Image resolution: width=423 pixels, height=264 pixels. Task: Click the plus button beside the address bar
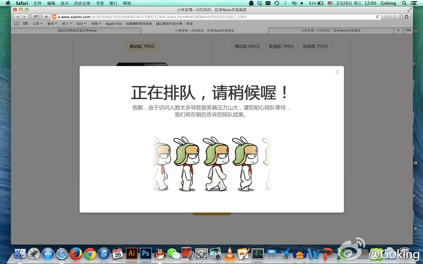coord(46,16)
